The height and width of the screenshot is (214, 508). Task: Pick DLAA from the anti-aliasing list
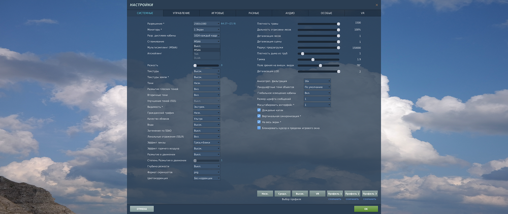click(x=207, y=58)
